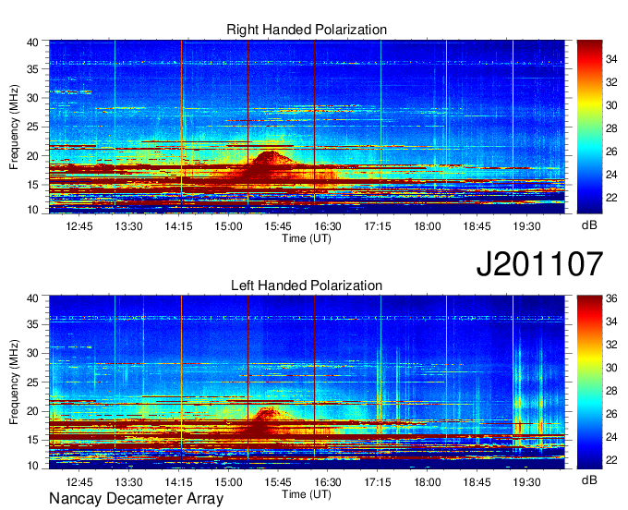Click the "19:30" time tick on Right Handed plot
628x510 pixels.
[526, 226]
